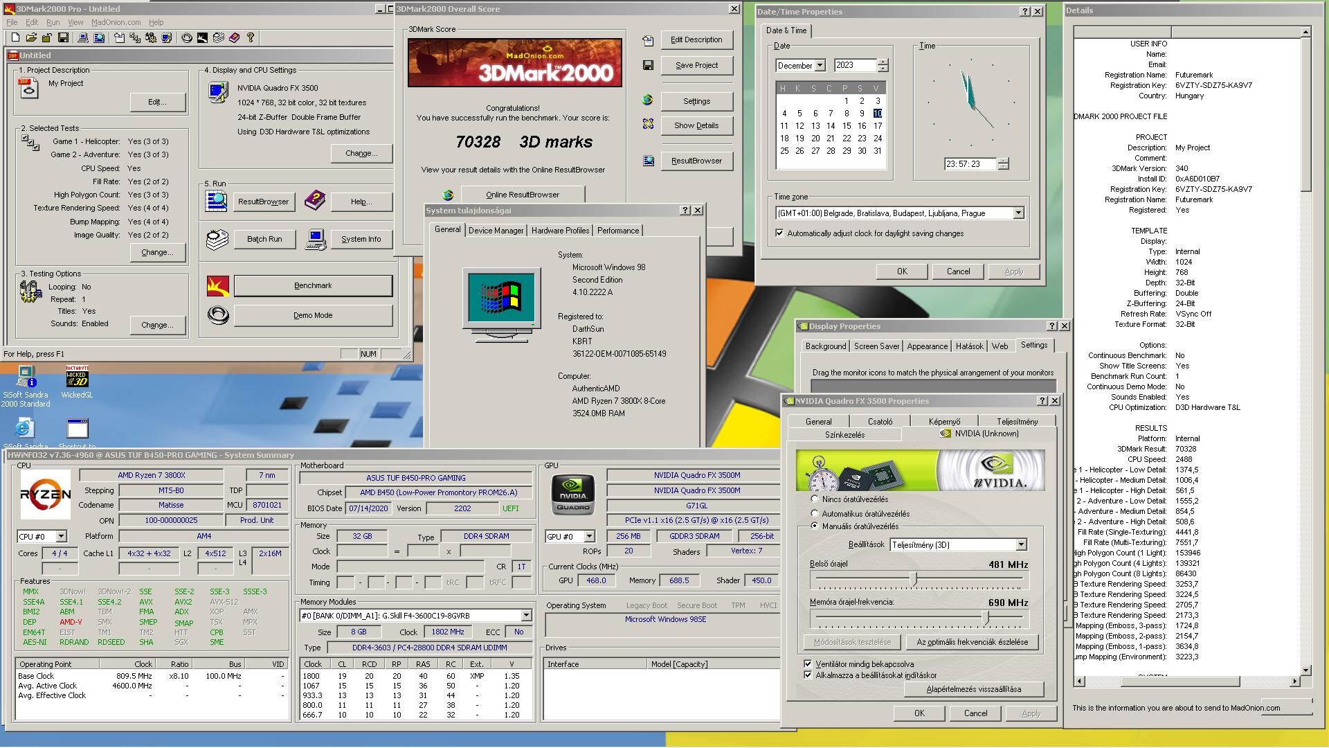Click Change button in Display and CPU Settings
Viewport: 1329px width, 748px height.
(361, 153)
